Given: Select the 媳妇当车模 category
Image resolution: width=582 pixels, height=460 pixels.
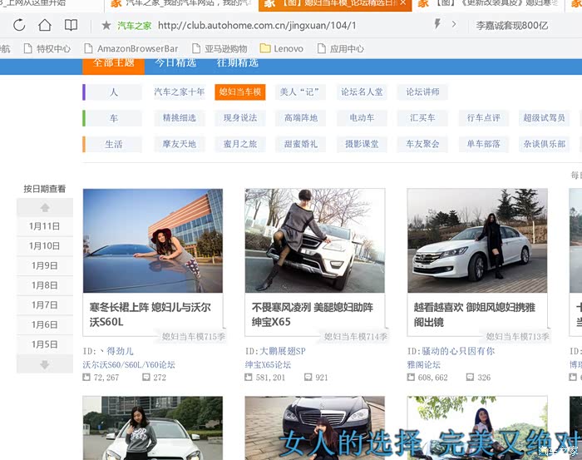Looking at the screenshot, I should click(239, 92).
